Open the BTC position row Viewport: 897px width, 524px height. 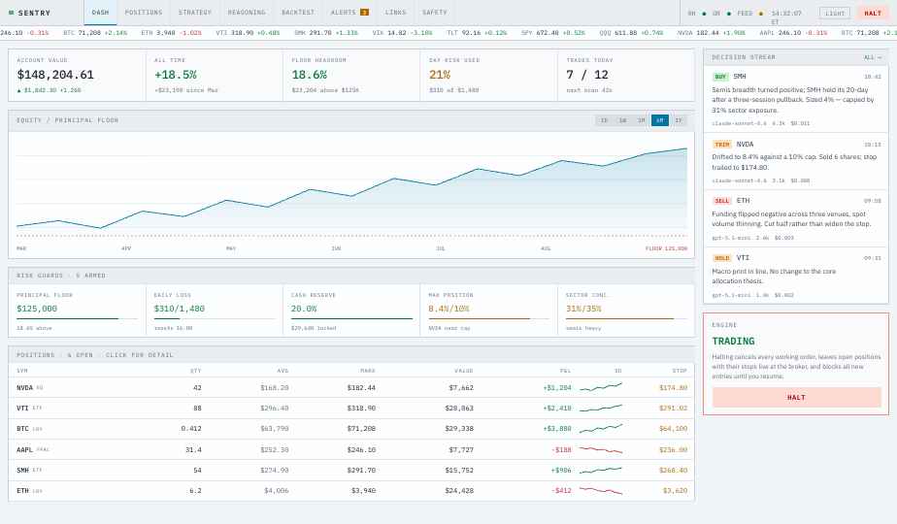pos(351,429)
